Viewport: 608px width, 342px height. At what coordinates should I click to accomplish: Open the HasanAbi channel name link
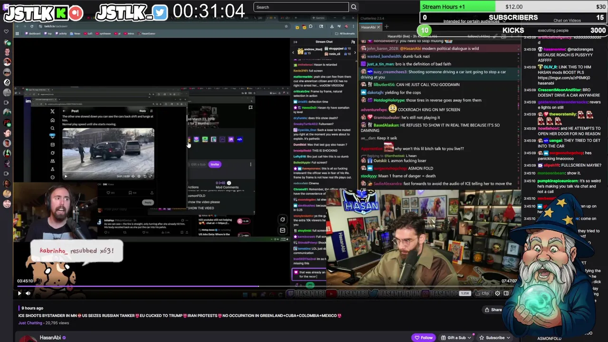pyautogui.click(x=50, y=338)
